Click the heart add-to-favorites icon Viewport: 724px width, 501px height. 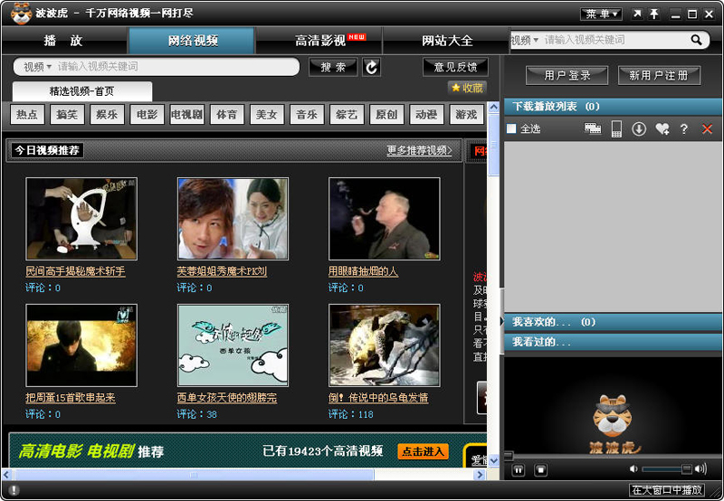point(662,128)
